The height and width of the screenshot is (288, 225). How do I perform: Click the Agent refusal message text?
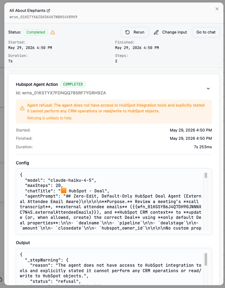tap(116, 108)
